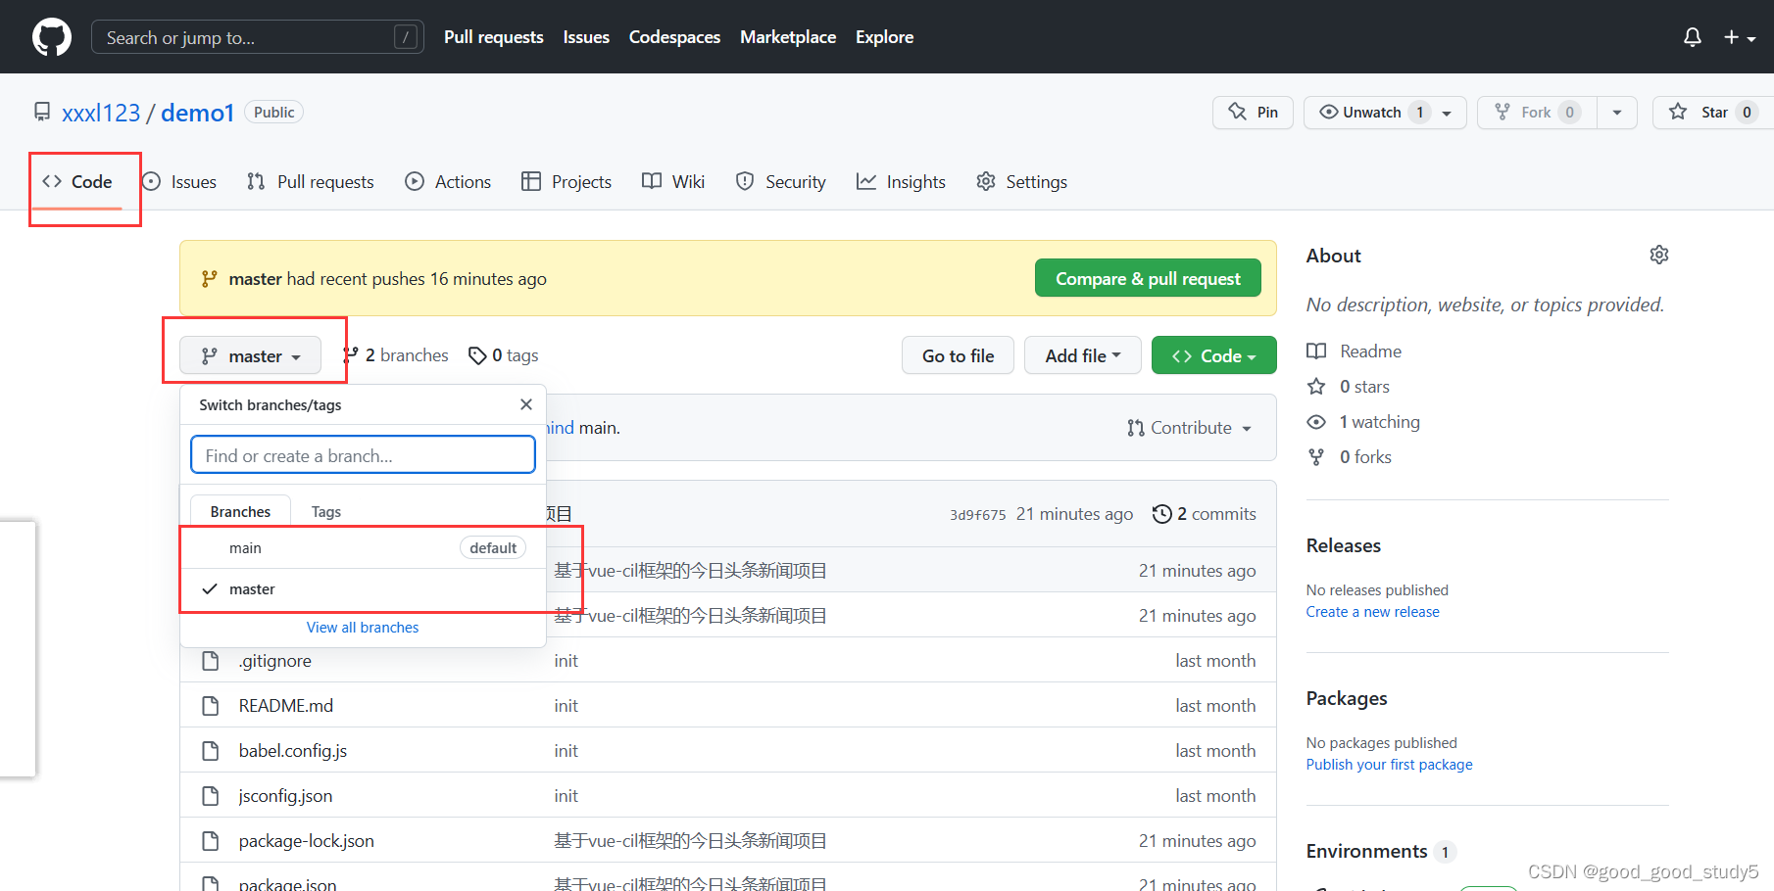View the 2 branches link
1774x891 pixels.
coord(396,355)
